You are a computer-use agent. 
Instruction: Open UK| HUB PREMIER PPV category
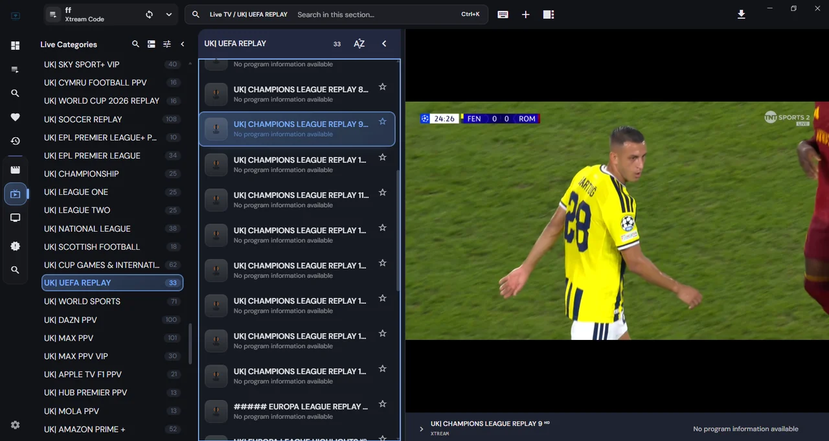(112, 392)
